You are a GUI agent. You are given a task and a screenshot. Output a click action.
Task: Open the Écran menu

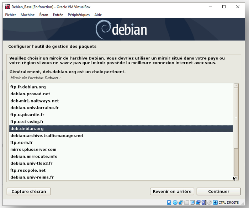(44, 15)
